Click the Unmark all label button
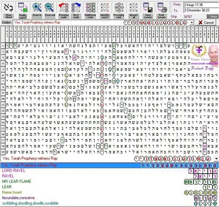This screenshot has height=207, width=219. 134,16
